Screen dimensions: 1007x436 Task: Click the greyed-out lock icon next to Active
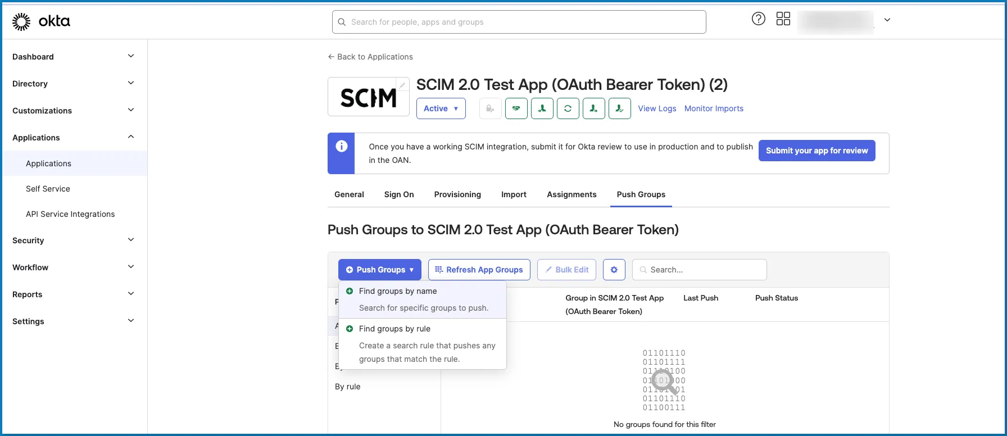click(x=490, y=108)
